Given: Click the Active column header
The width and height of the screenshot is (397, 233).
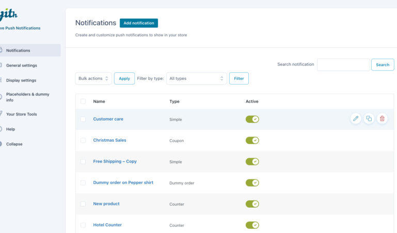Looking at the screenshot, I should [x=252, y=102].
